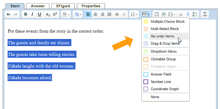Viewport: 220px width, 109px height.
Task: Open the Omega special character dropdown
Action: coord(172,14)
